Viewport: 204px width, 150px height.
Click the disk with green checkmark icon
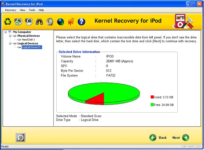click(x=18, y=22)
